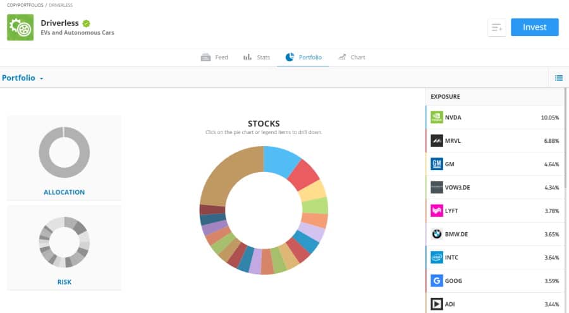Click the large tan pie chart segment
The width and height of the screenshot is (569, 313).
coord(229,175)
